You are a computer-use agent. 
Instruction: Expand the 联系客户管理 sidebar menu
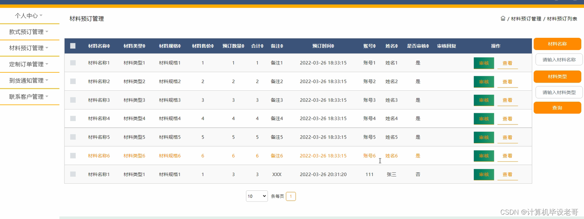tap(29, 96)
